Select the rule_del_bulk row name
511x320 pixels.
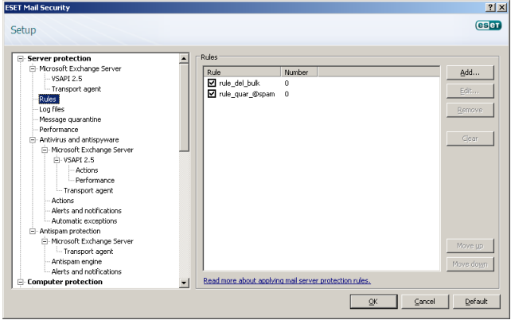click(240, 83)
